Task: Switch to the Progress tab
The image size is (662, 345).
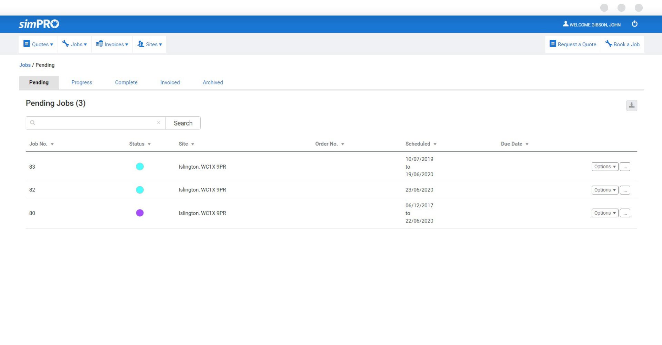Action: pos(82,82)
